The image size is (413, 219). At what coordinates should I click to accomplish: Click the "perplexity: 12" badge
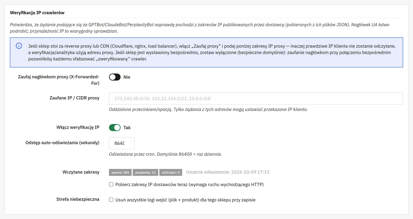click(x=145, y=172)
